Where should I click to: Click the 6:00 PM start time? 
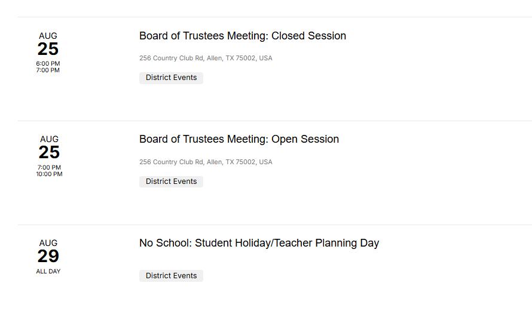tap(48, 63)
